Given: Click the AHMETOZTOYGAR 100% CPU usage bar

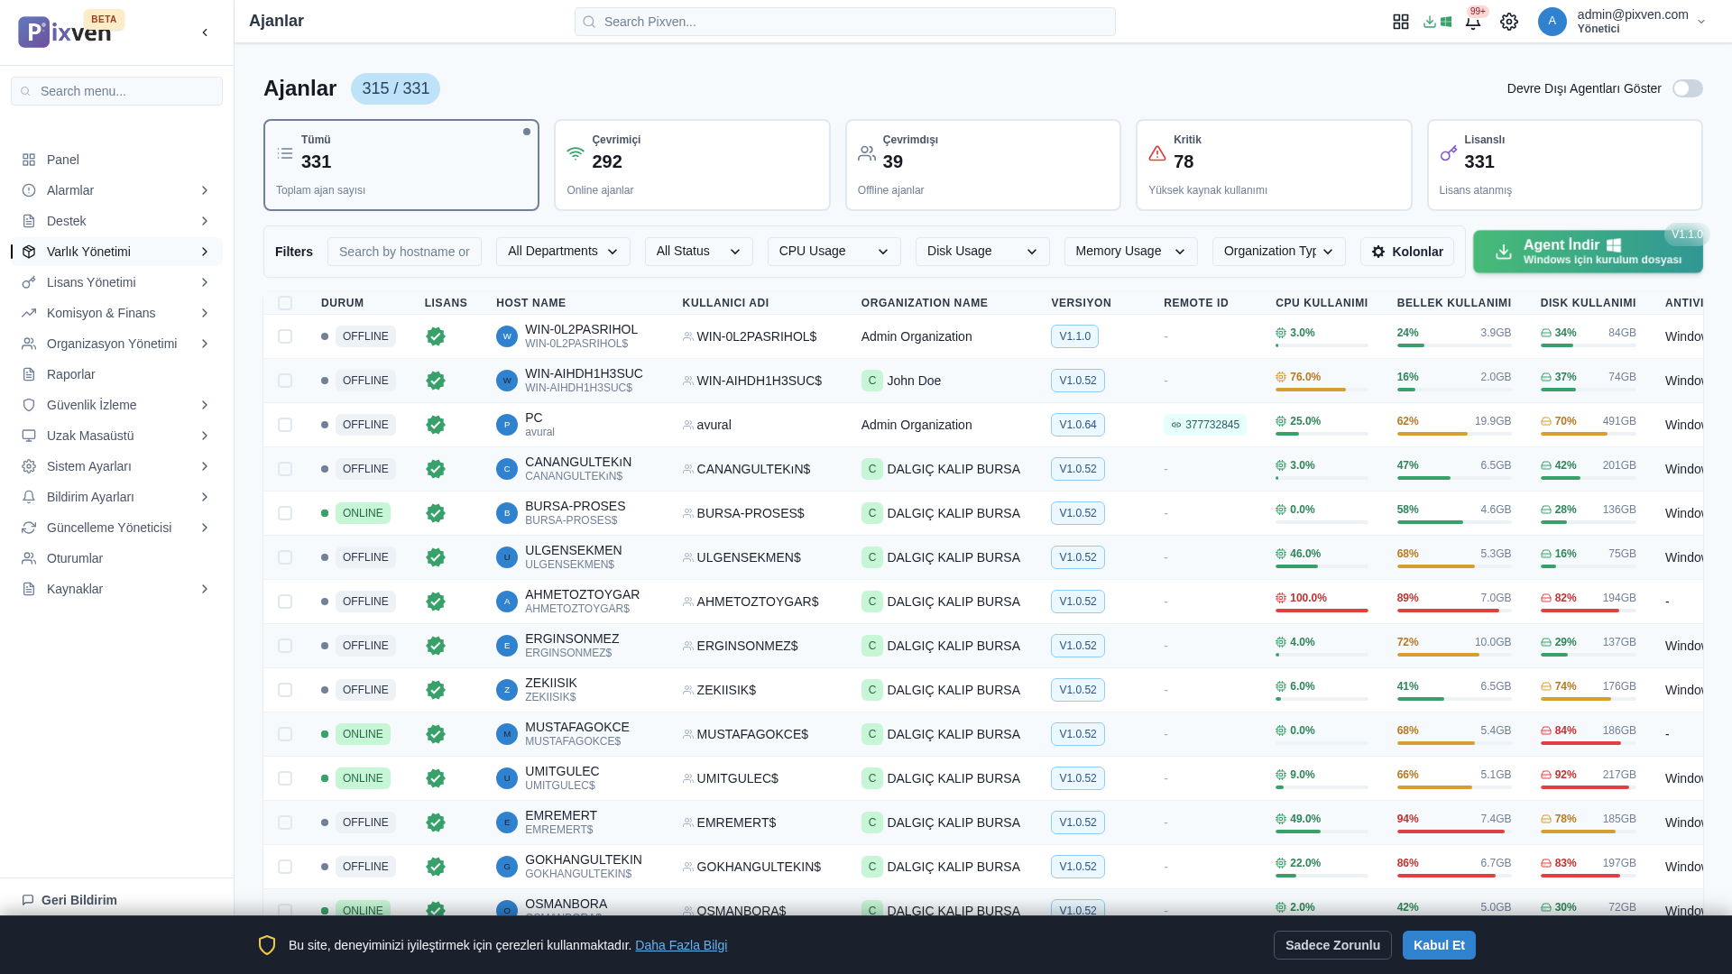Looking at the screenshot, I should click(x=1322, y=611).
